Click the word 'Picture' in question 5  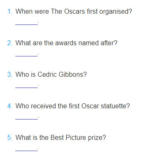coord(76,137)
